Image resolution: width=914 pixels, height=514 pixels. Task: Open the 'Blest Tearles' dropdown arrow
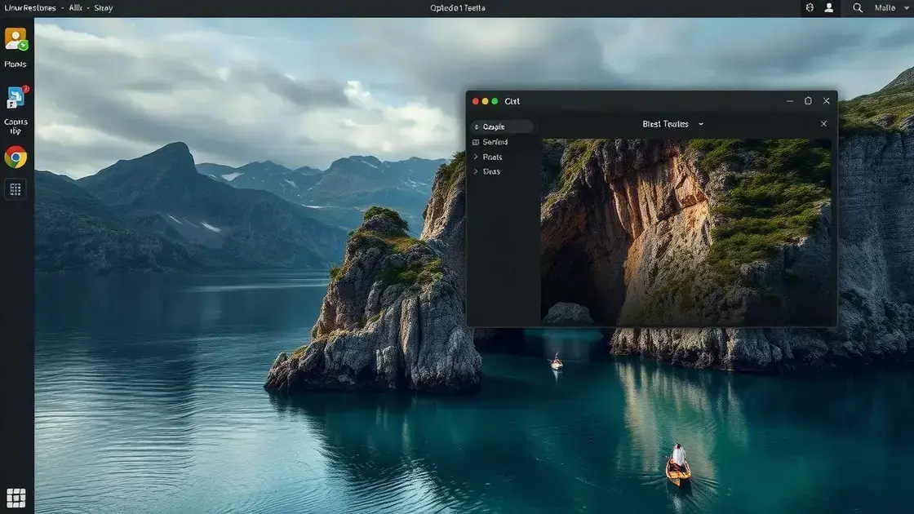pyautogui.click(x=701, y=124)
